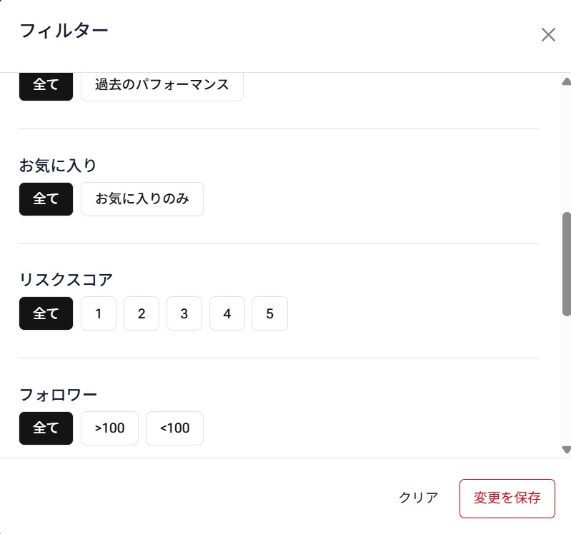This screenshot has width=571, height=534.
Task: Filter followers to <100
Action: pos(174,428)
